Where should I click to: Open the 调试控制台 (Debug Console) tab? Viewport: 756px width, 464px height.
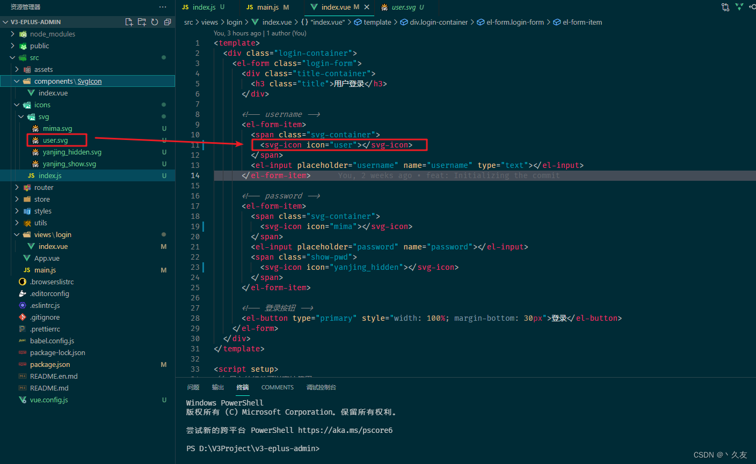coord(321,387)
